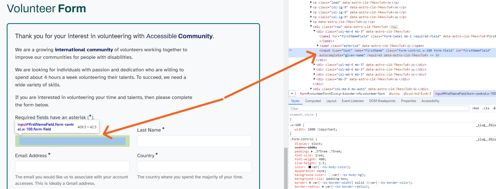Click the flex badge on div row
The width and height of the screenshot is (496, 189).
(x=394, y=27)
